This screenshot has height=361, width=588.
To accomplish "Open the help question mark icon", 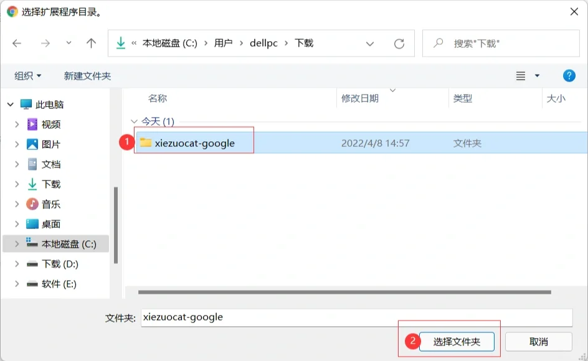I will tap(569, 75).
